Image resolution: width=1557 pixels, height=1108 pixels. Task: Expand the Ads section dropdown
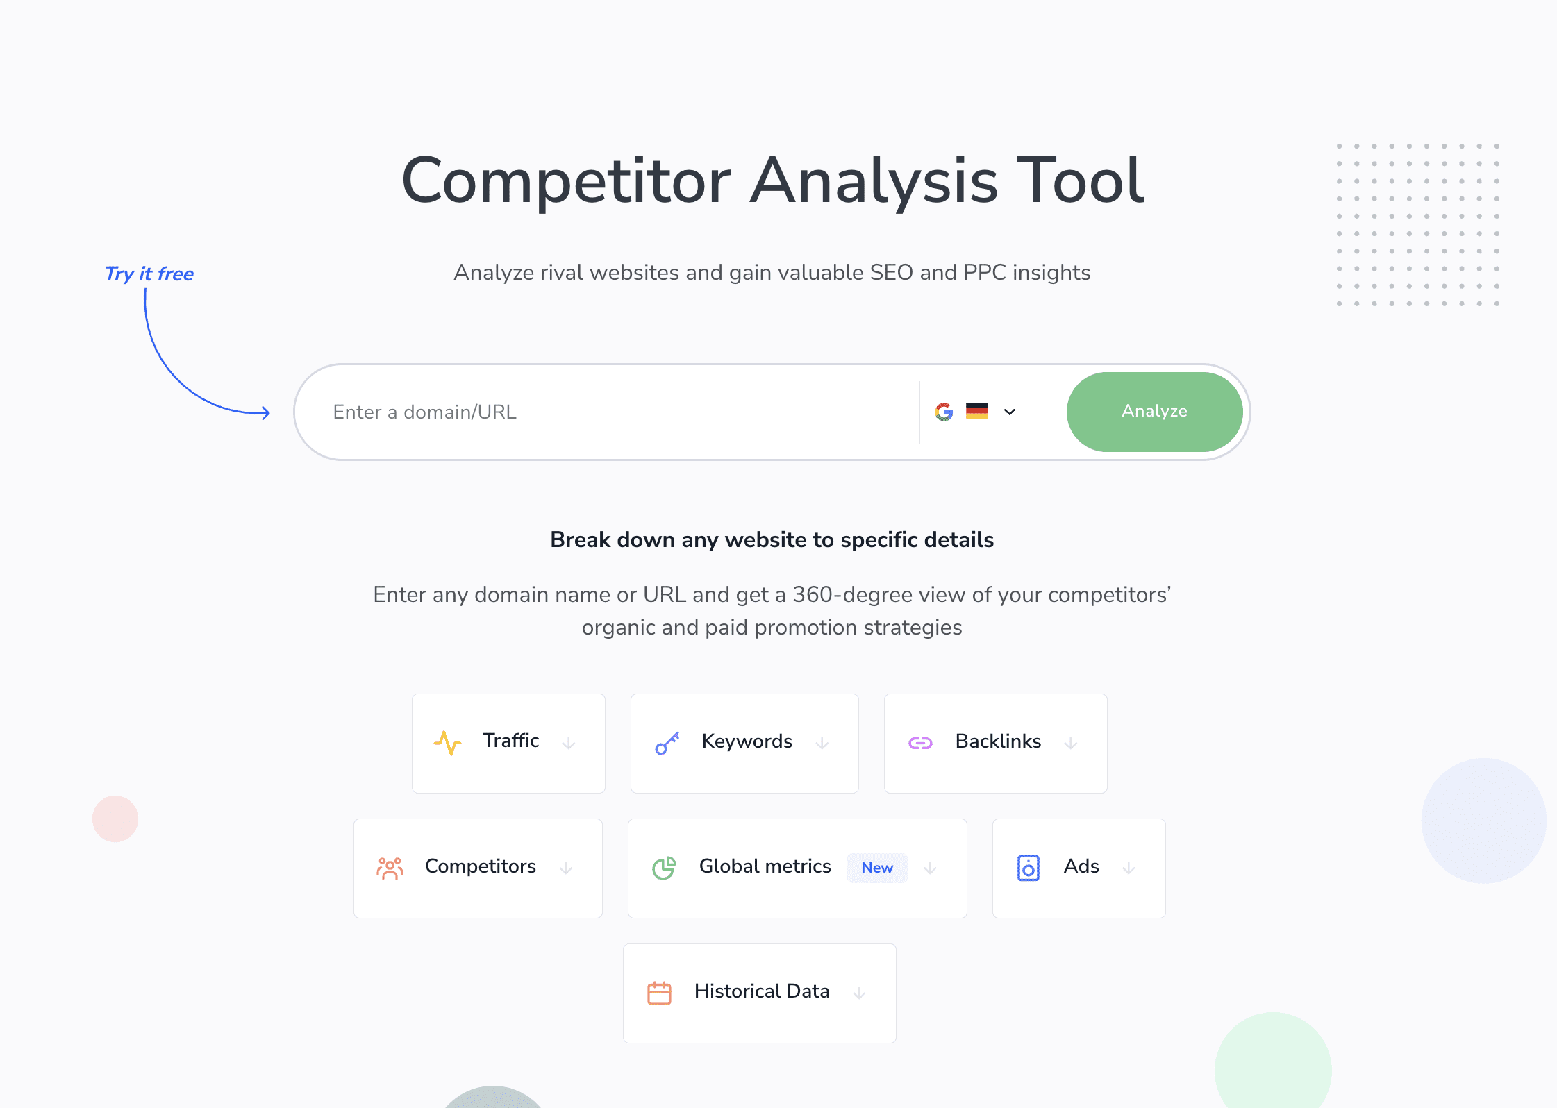coord(1128,867)
